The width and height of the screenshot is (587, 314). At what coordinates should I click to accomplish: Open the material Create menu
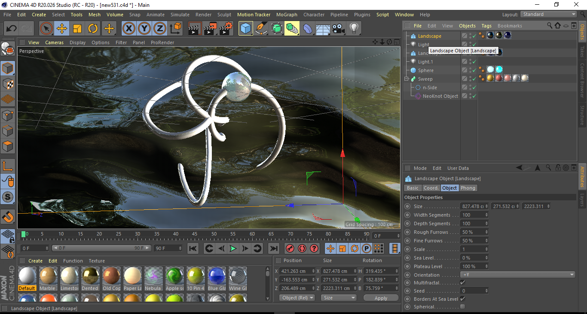[x=35, y=261]
